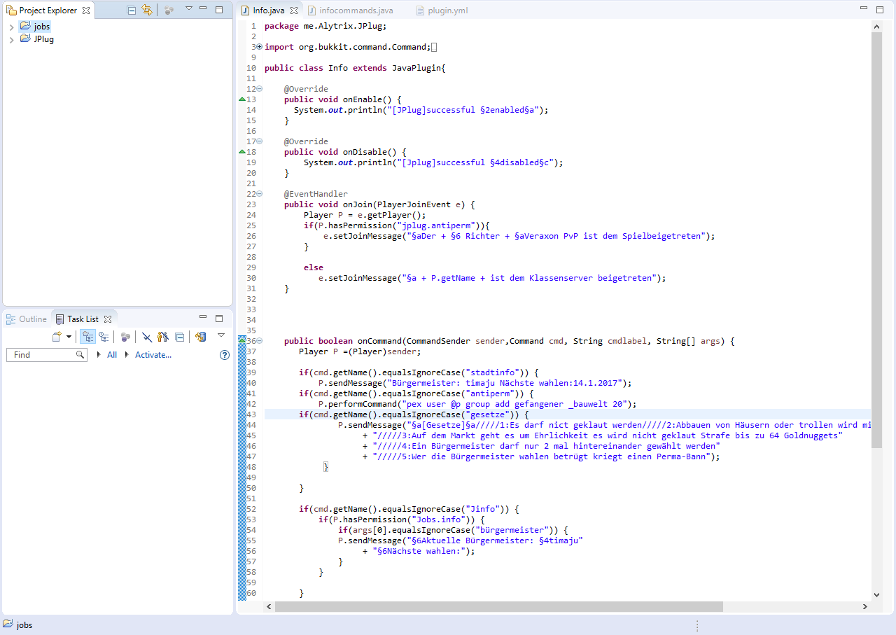Close the Task List tab

[108, 319]
